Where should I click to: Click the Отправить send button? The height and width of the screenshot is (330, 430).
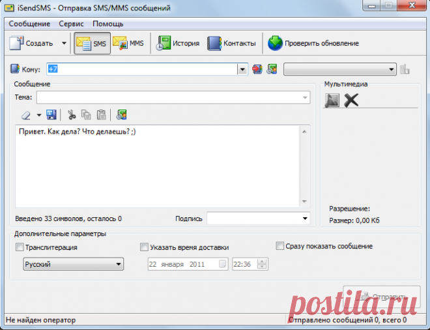382,297
